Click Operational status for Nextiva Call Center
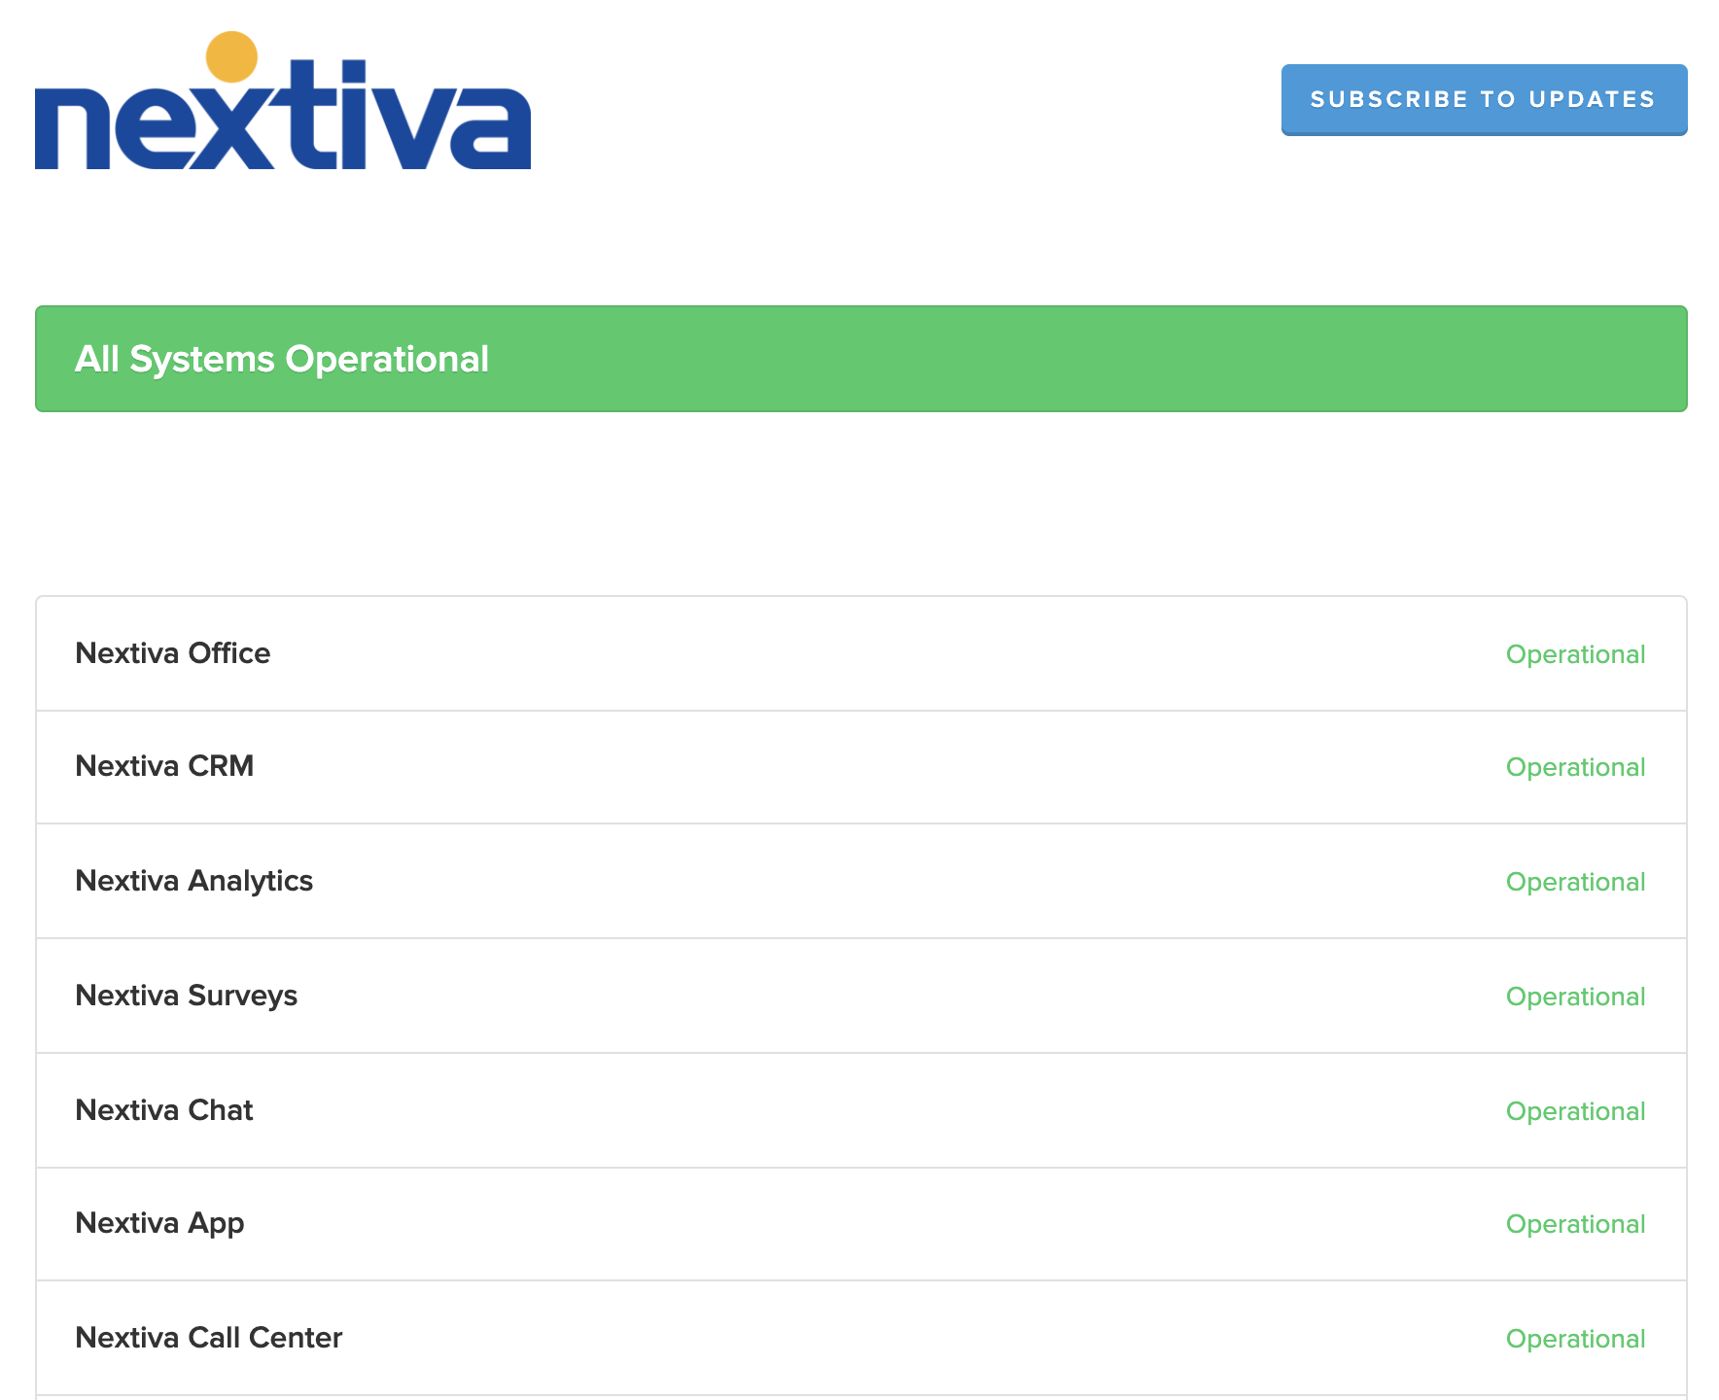Image resolution: width=1719 pixels, height=1400 pixels. coord(1575,1339)
